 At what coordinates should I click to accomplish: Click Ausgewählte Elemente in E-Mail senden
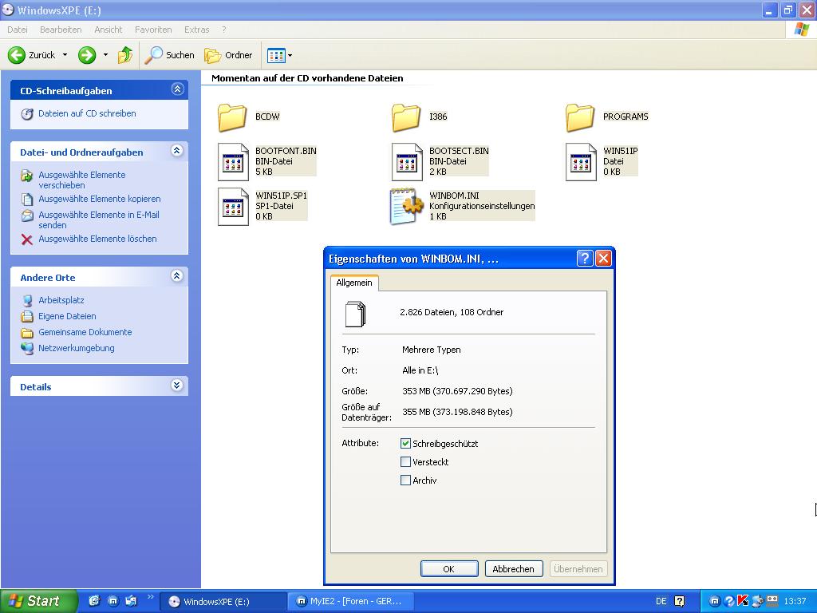tap(99, 220)
